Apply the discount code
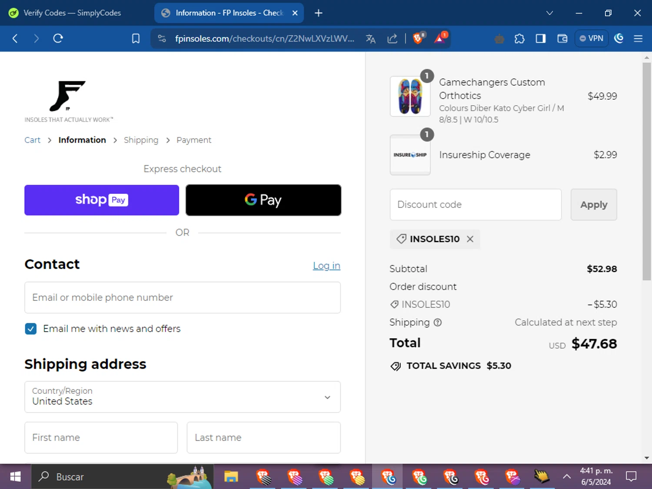Viewport: 652px width, 489px height. pos(594,204)
